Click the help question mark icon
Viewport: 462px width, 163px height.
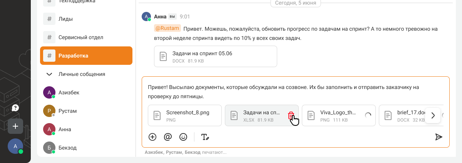pos(15,108)
